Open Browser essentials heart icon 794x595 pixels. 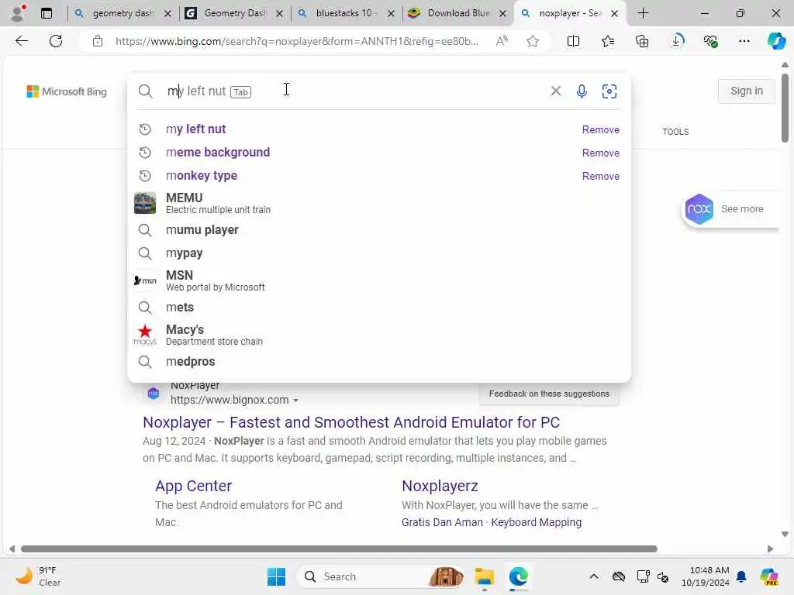(x=710, y=41)
